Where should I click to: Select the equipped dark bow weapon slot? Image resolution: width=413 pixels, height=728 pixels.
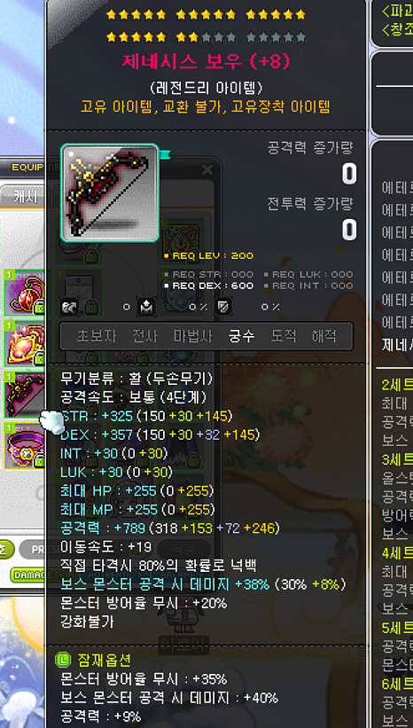[x=24, y=395]
